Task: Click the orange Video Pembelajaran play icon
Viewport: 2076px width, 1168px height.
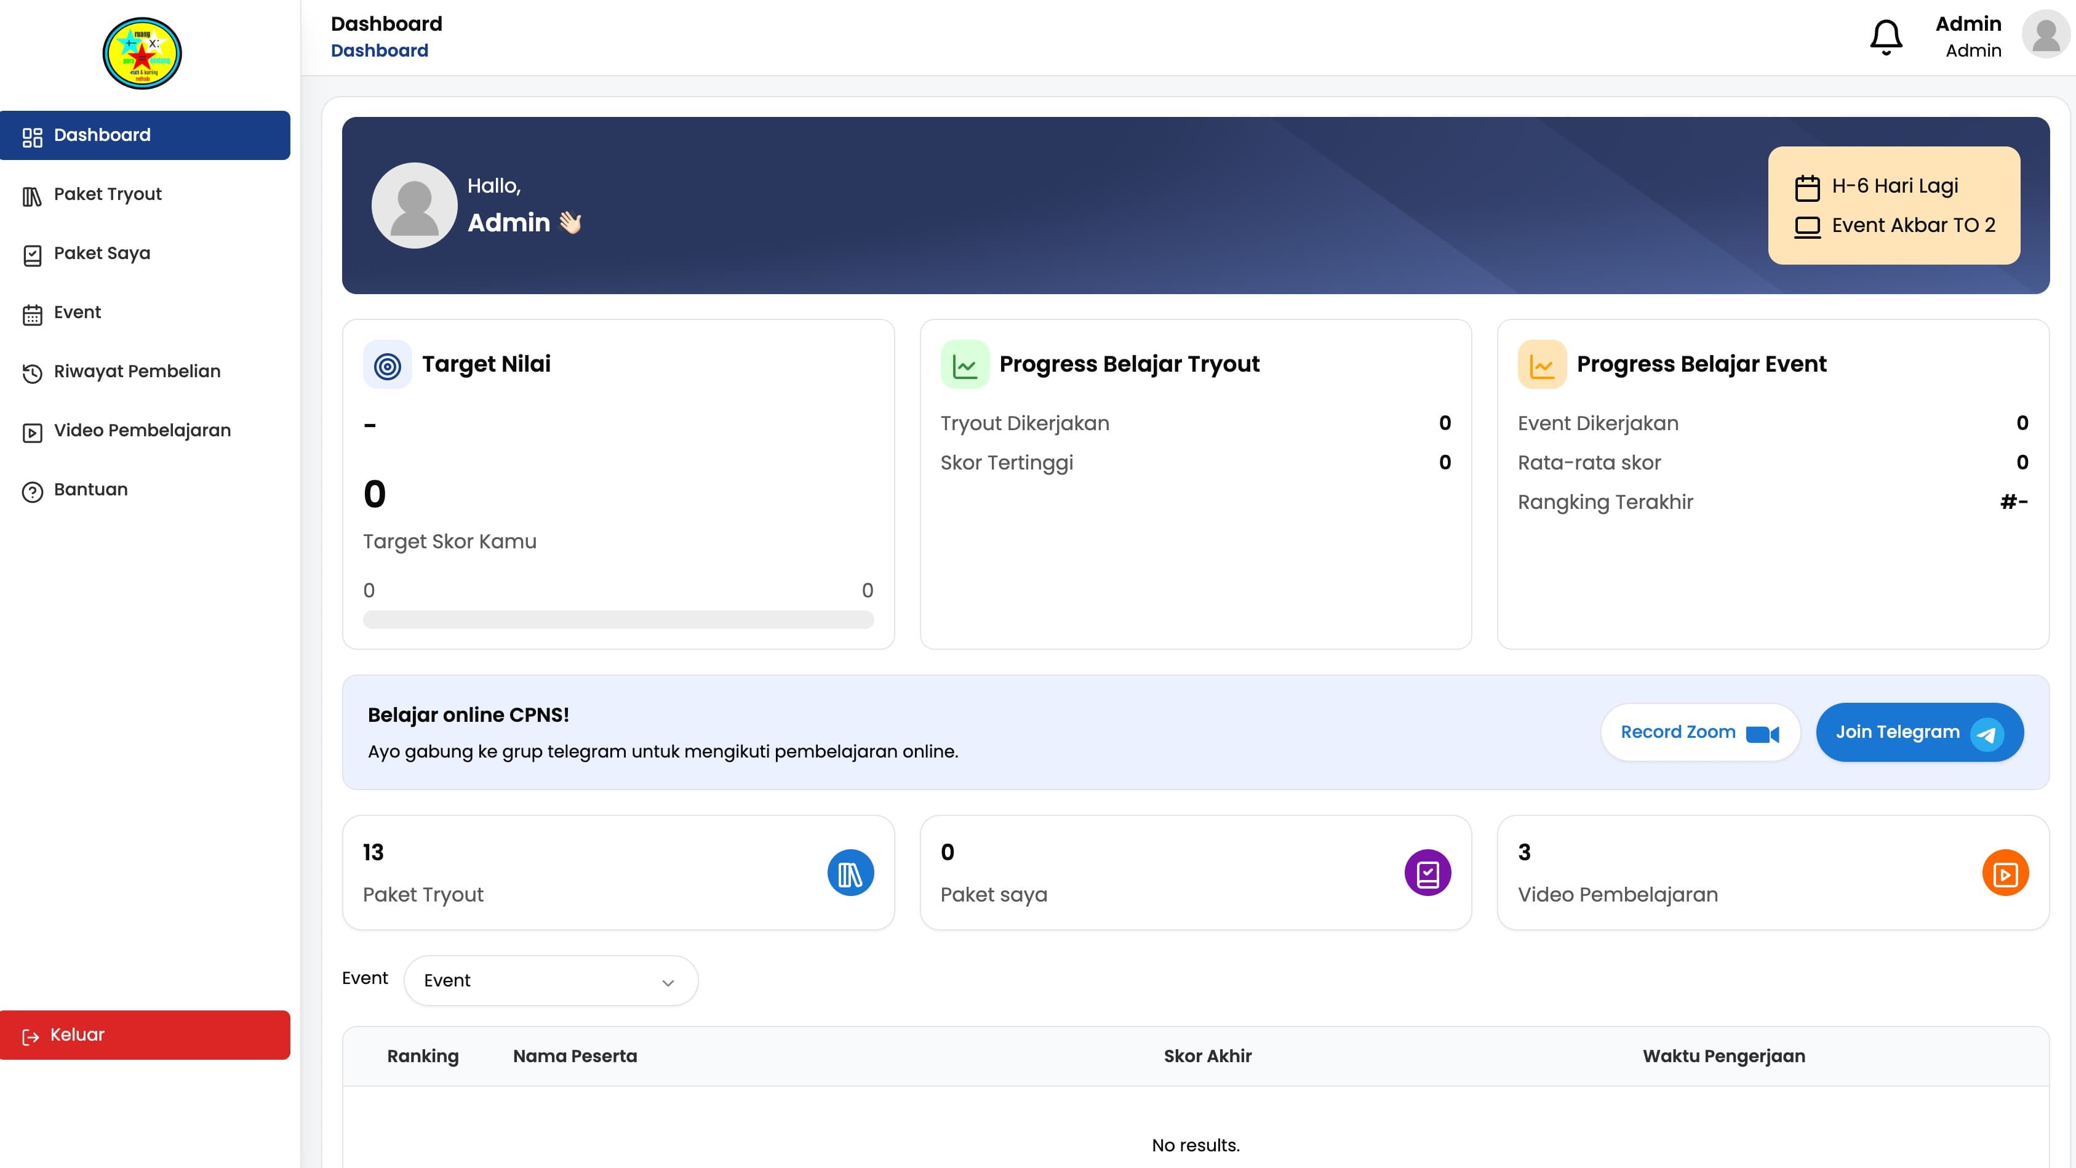Action: 2005,873
